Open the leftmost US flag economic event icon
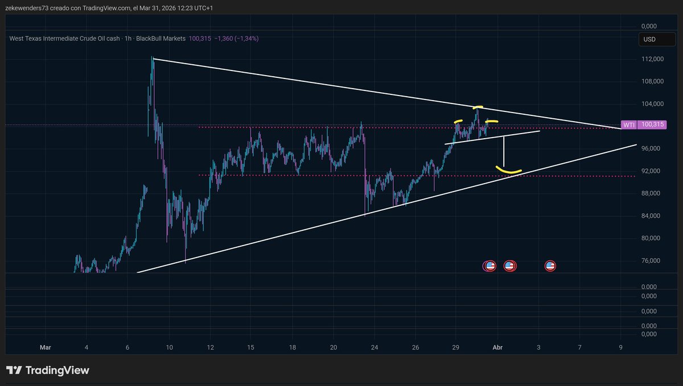Viewport: 683px width, 386px height. 490,265
